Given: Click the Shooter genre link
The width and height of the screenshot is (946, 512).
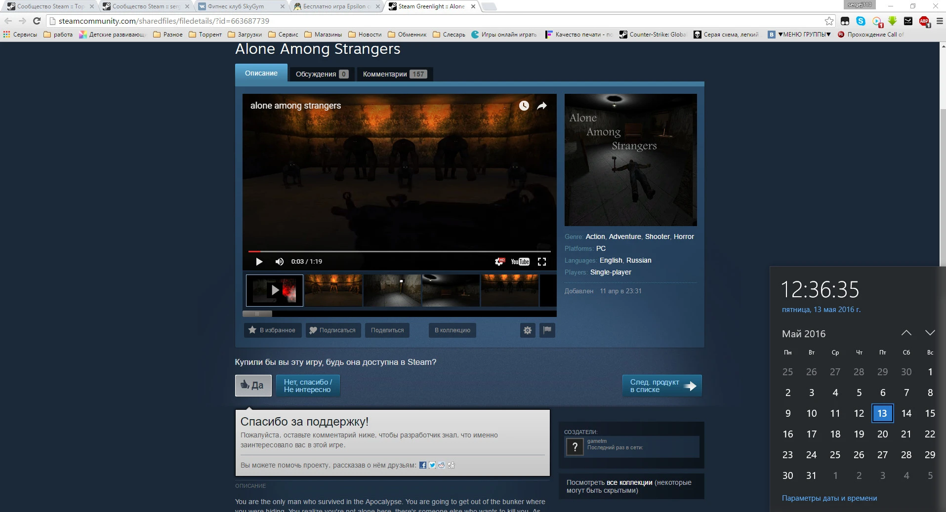Looking at the screenshot, I should (658, 236).
